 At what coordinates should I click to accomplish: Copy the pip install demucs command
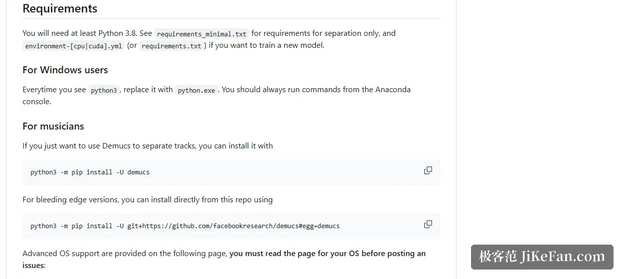pos(428,170)
